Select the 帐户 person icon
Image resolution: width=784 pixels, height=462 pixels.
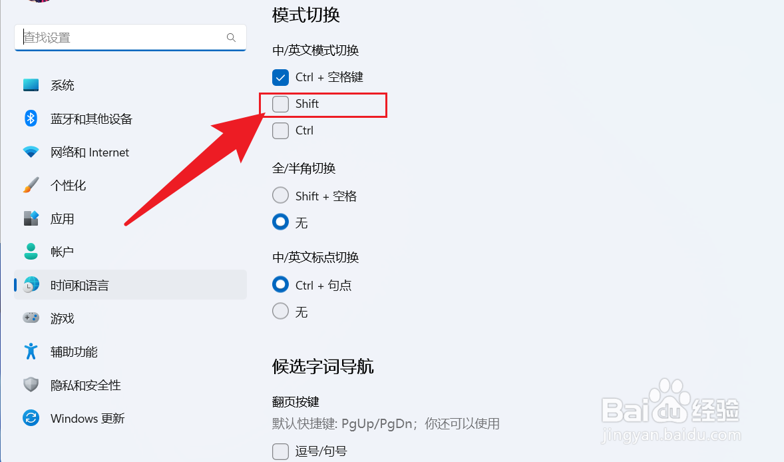click(31, 252)
